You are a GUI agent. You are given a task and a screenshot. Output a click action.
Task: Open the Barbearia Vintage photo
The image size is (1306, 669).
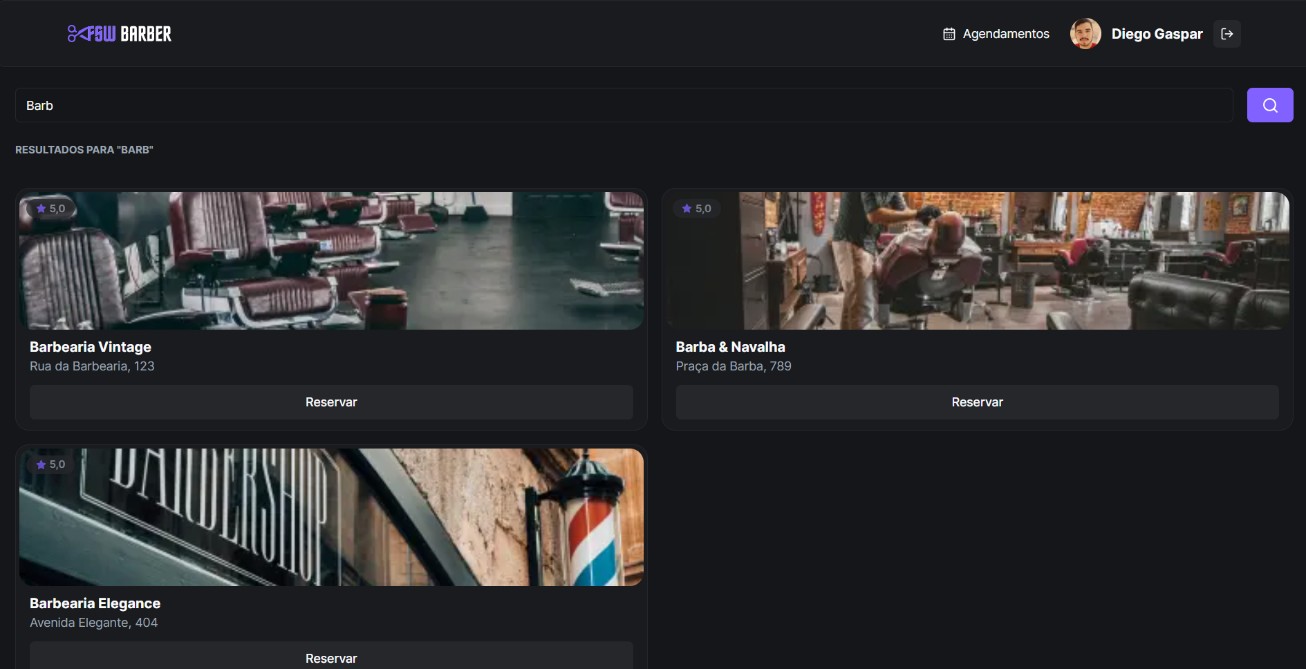tap(331, 261)
